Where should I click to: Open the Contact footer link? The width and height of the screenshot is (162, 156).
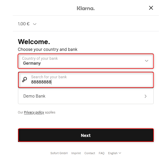point(90,153)
